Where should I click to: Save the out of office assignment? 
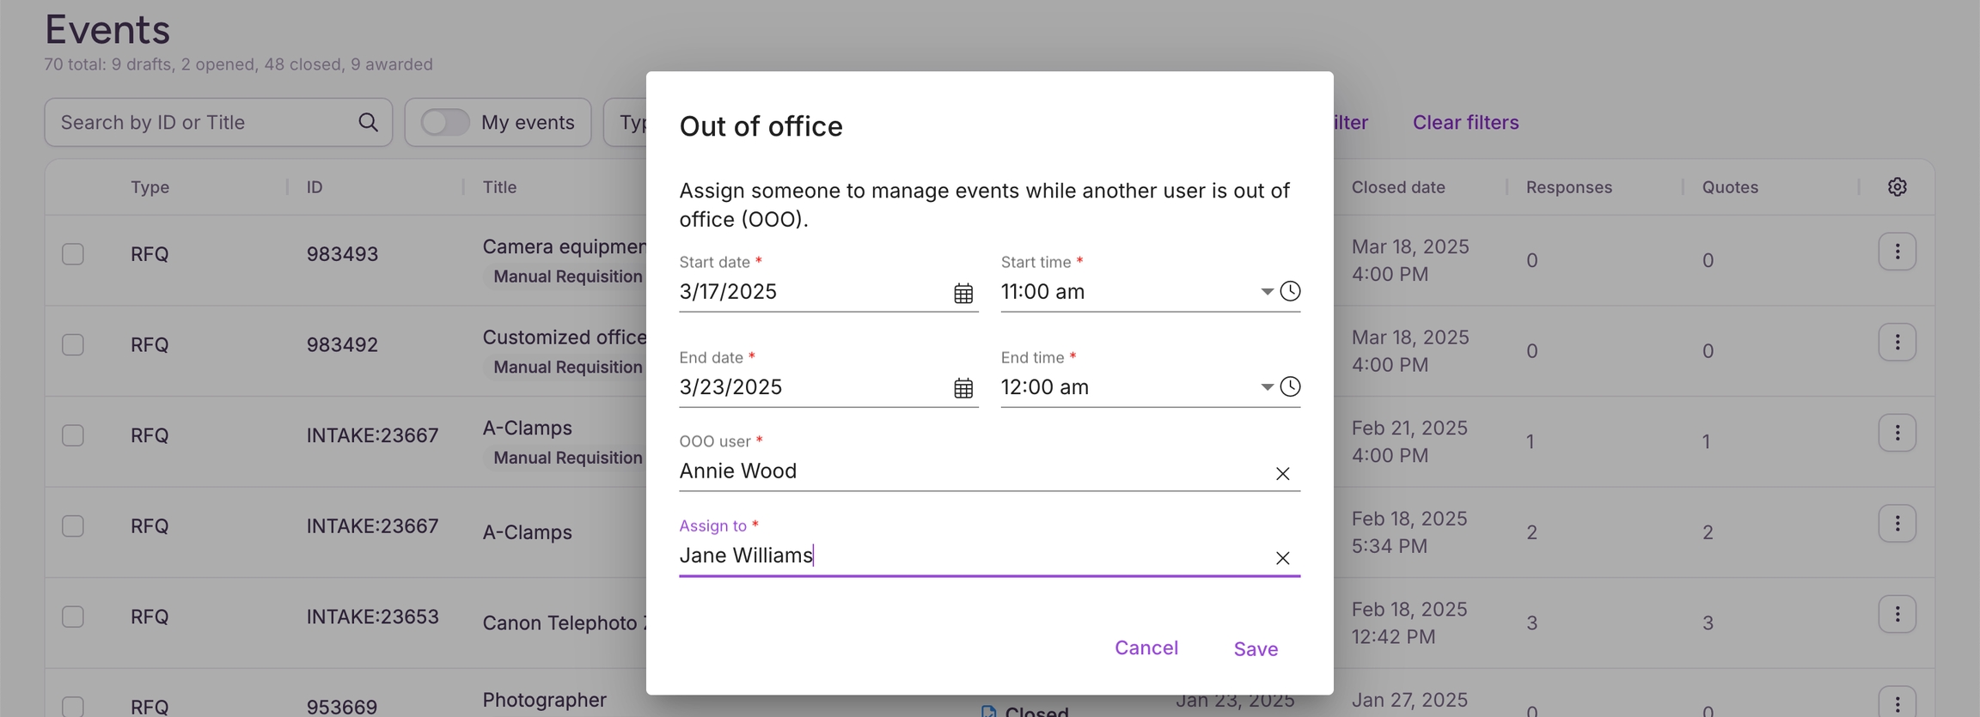point(1255,649)
